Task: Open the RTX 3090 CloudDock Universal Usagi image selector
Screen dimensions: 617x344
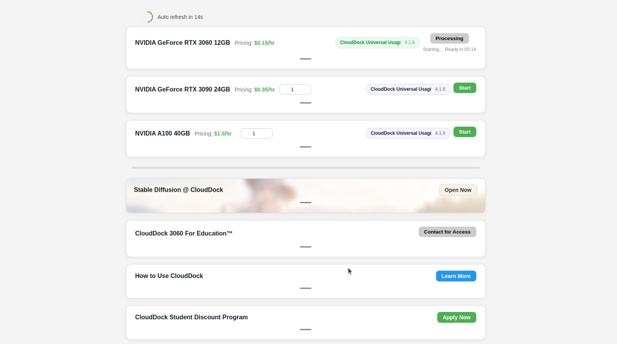Action: click(x=407, y=89)
